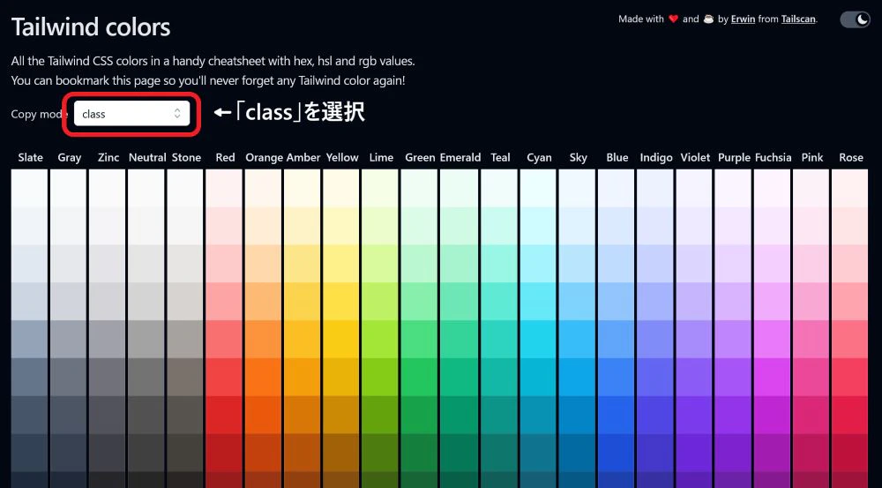Image resolution: width=882 pixels, height=488 pixels.
Task: Open the Tailscan link
Action: point(798,19)
